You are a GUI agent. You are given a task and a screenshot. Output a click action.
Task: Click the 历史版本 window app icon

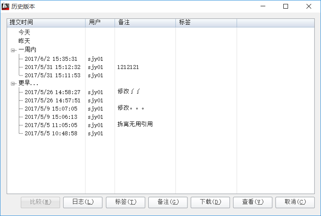(x=6, y=7)
